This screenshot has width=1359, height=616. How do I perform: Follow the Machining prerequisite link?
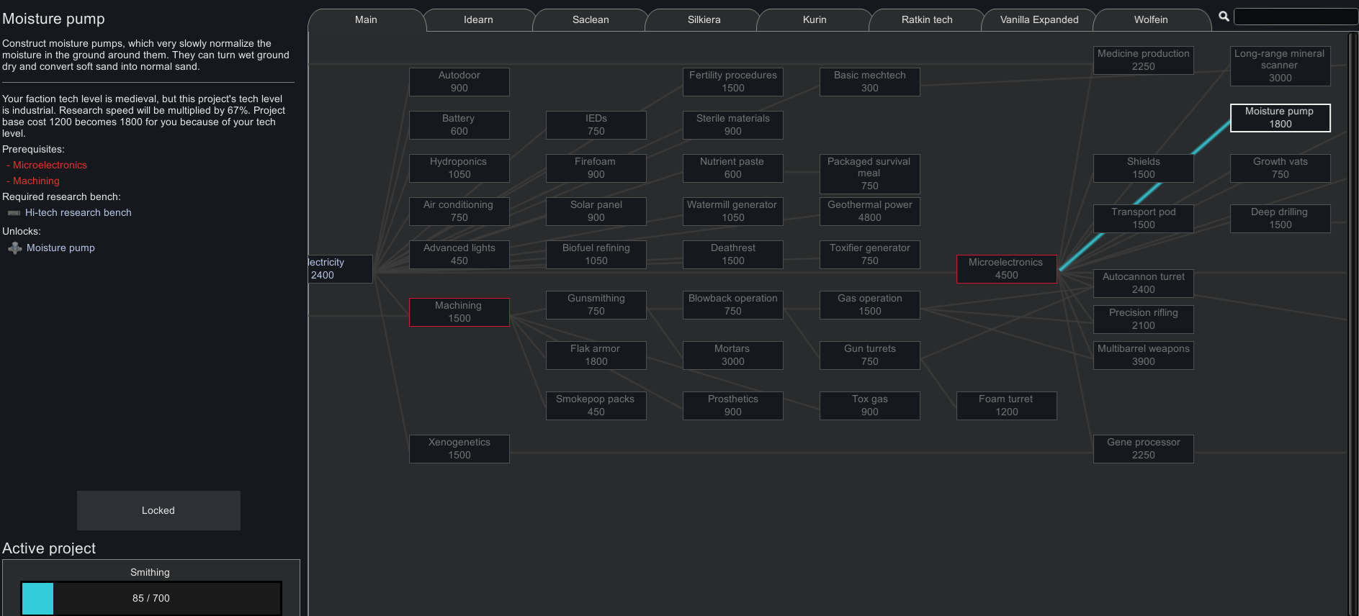[x=36, y=181]
